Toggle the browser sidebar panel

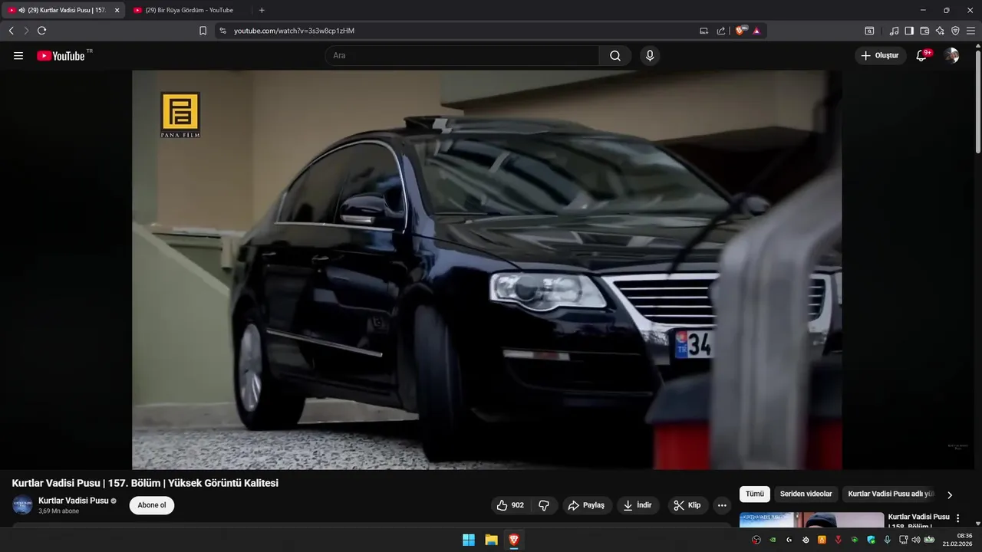pos(909,31)
